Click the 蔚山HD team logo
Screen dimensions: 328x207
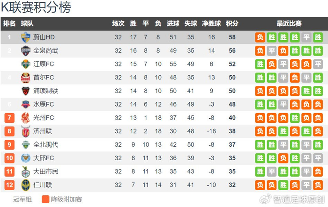click(x=25, y=37)
